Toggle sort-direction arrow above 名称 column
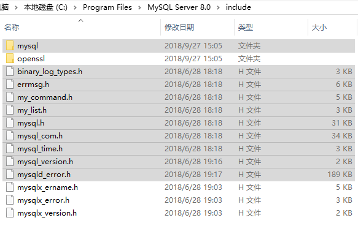 (80, 20)
